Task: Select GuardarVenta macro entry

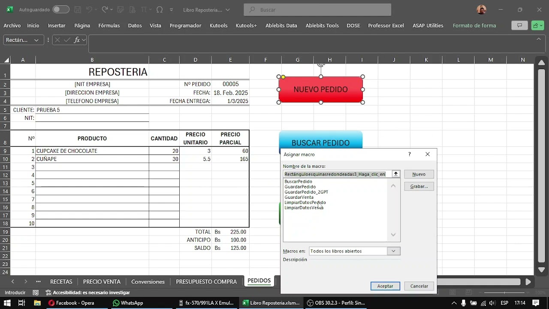Action: (299, 197)
